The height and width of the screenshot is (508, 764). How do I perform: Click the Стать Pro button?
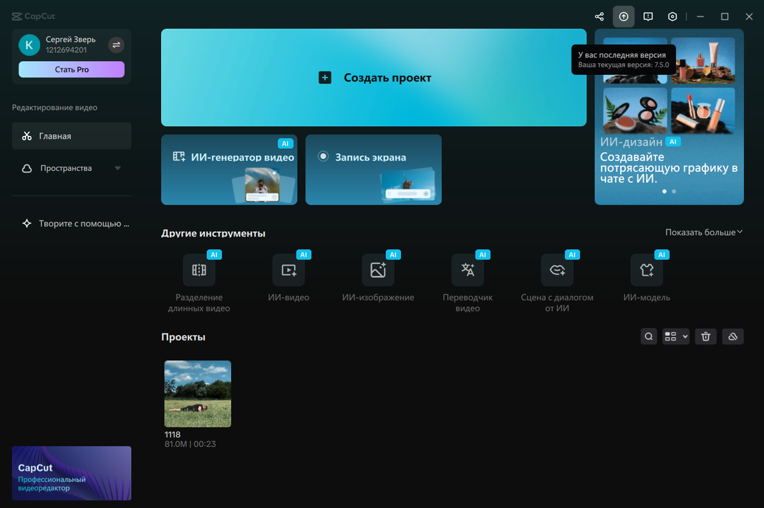point(71,69)
